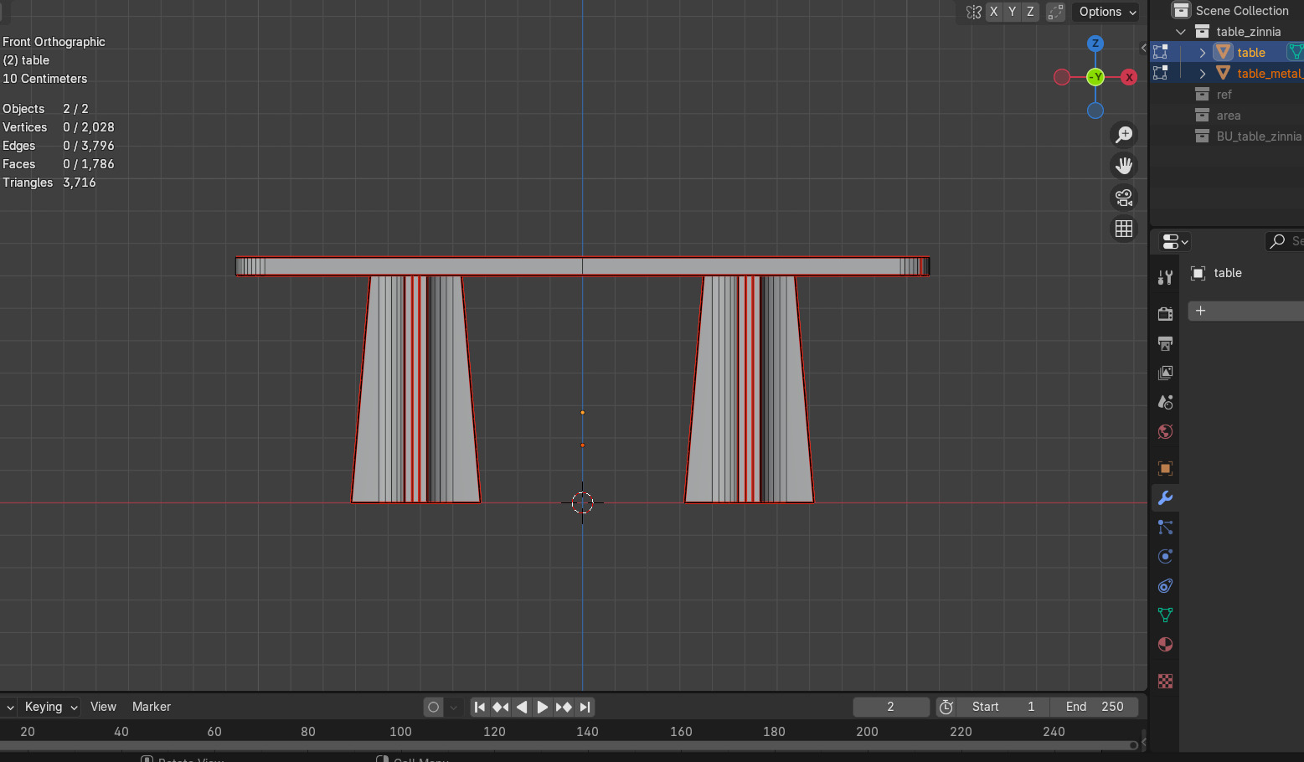
Task: Open the Output properties tab
Action: pos(1165,343)
